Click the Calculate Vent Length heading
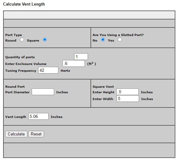The height and width of the screenshot is (161, 179). tap(24, 4)
